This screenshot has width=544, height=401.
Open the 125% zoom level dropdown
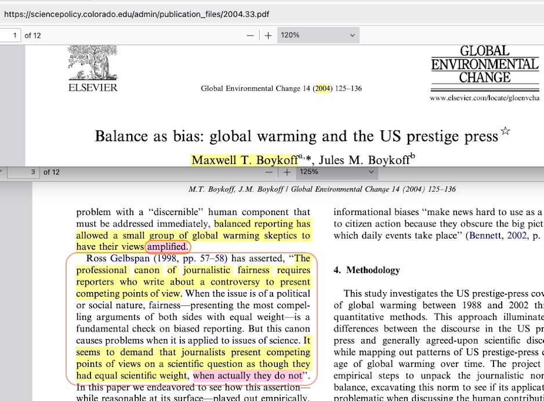[x=335, y=172]
